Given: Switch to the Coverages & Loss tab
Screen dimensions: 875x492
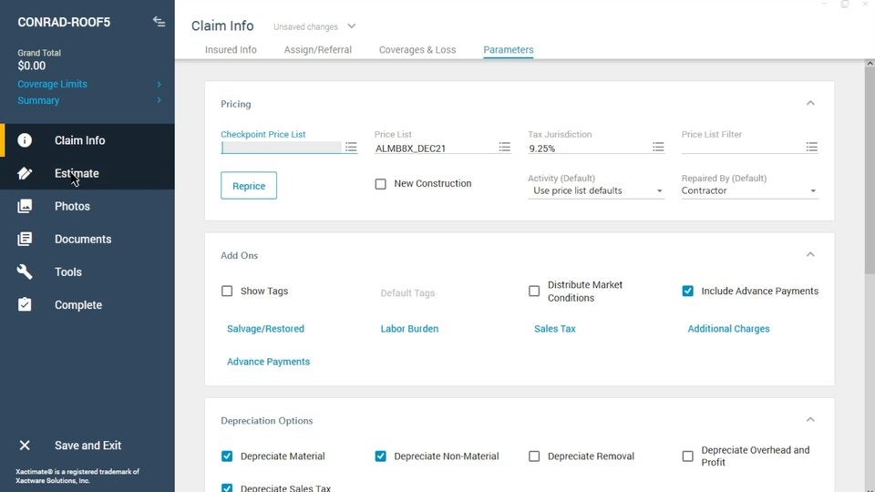Looking at the screenshot, I should click(417, 50).
